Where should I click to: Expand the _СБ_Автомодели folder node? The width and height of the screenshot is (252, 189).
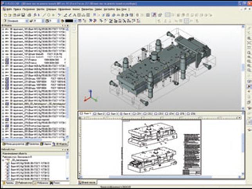click(x=4, y=160)
